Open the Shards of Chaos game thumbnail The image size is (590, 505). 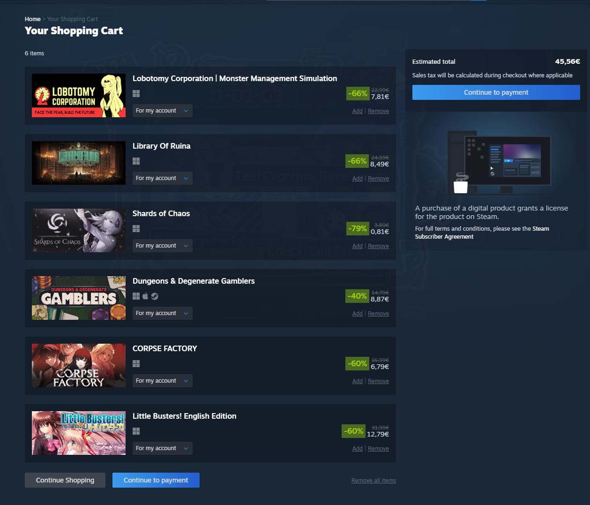pos(79,230)
